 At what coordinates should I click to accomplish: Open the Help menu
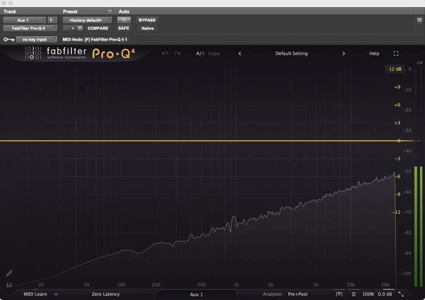[374, 54]
